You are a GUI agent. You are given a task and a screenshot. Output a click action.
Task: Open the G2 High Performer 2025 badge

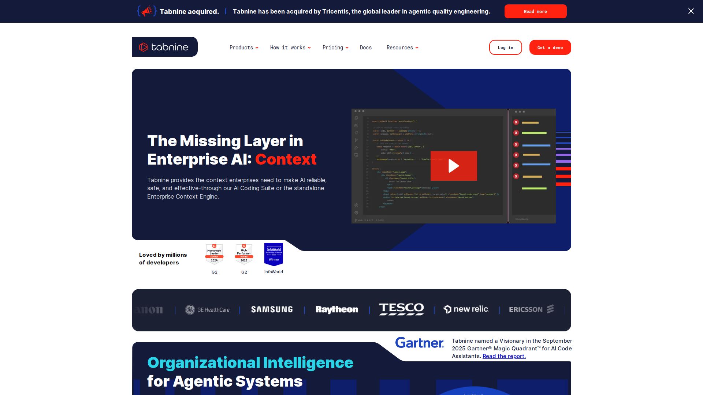coord(244,254)
